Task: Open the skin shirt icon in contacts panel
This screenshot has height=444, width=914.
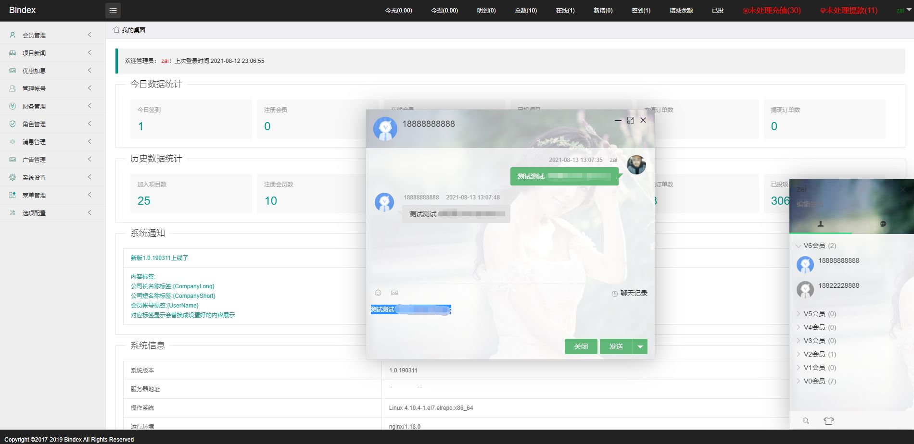Action: (828, 421)
